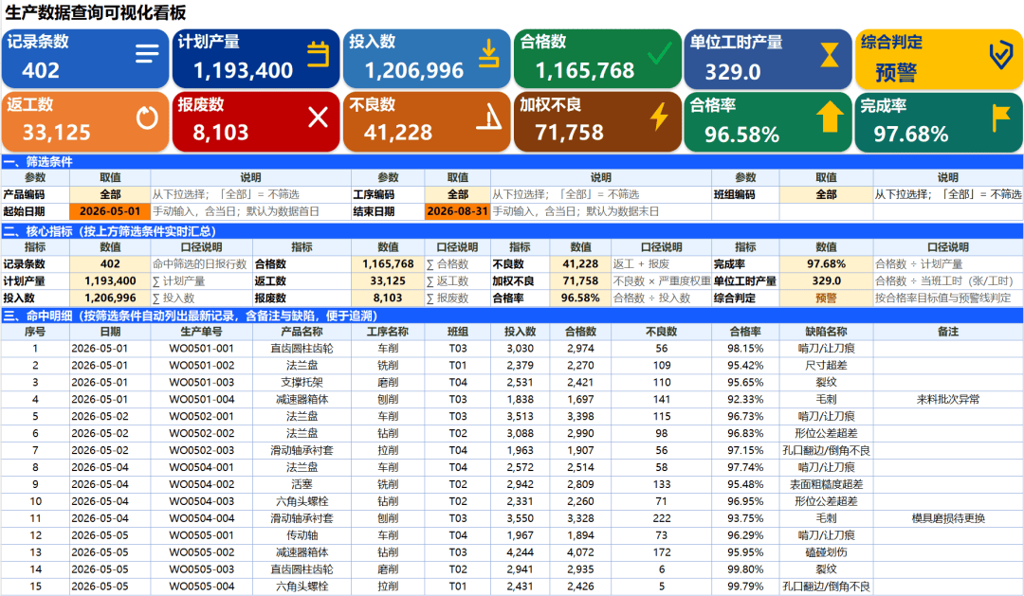
Task: Click the defect count 222
Action: click(x=661, y=518)
